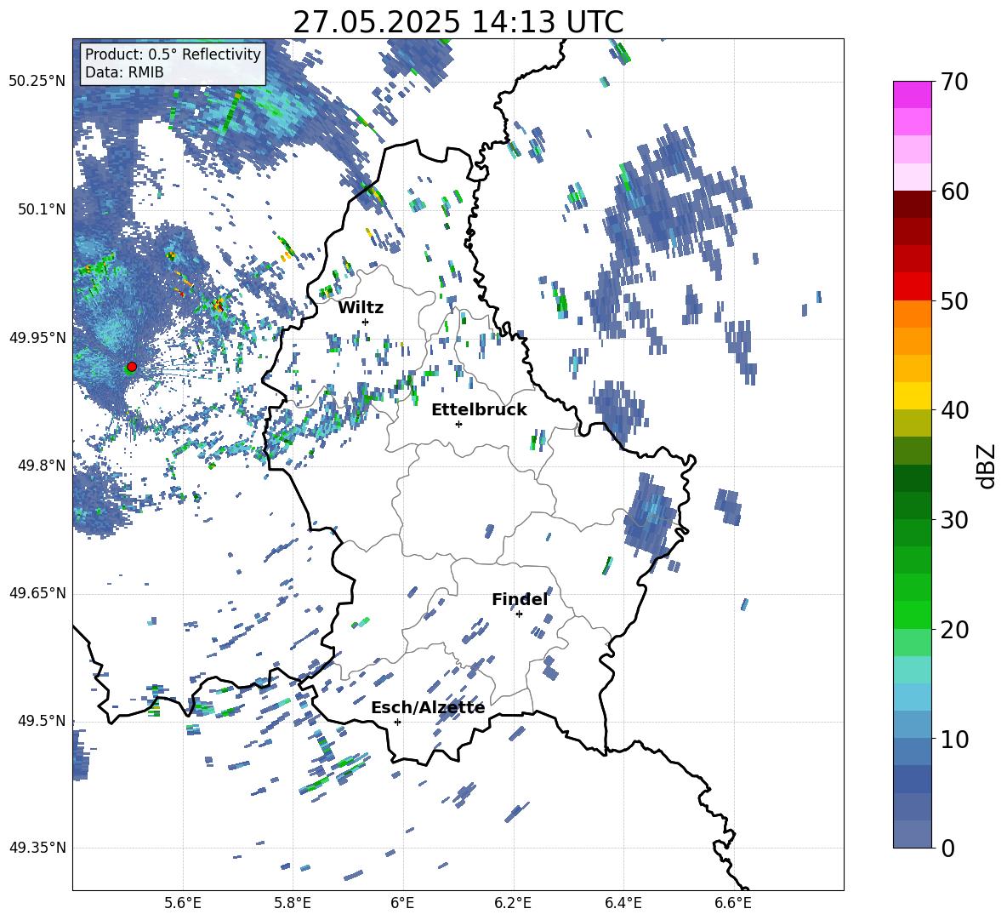Click the Findel cross marker
This screenshot has width=1007, height=920.
(519, 614)
